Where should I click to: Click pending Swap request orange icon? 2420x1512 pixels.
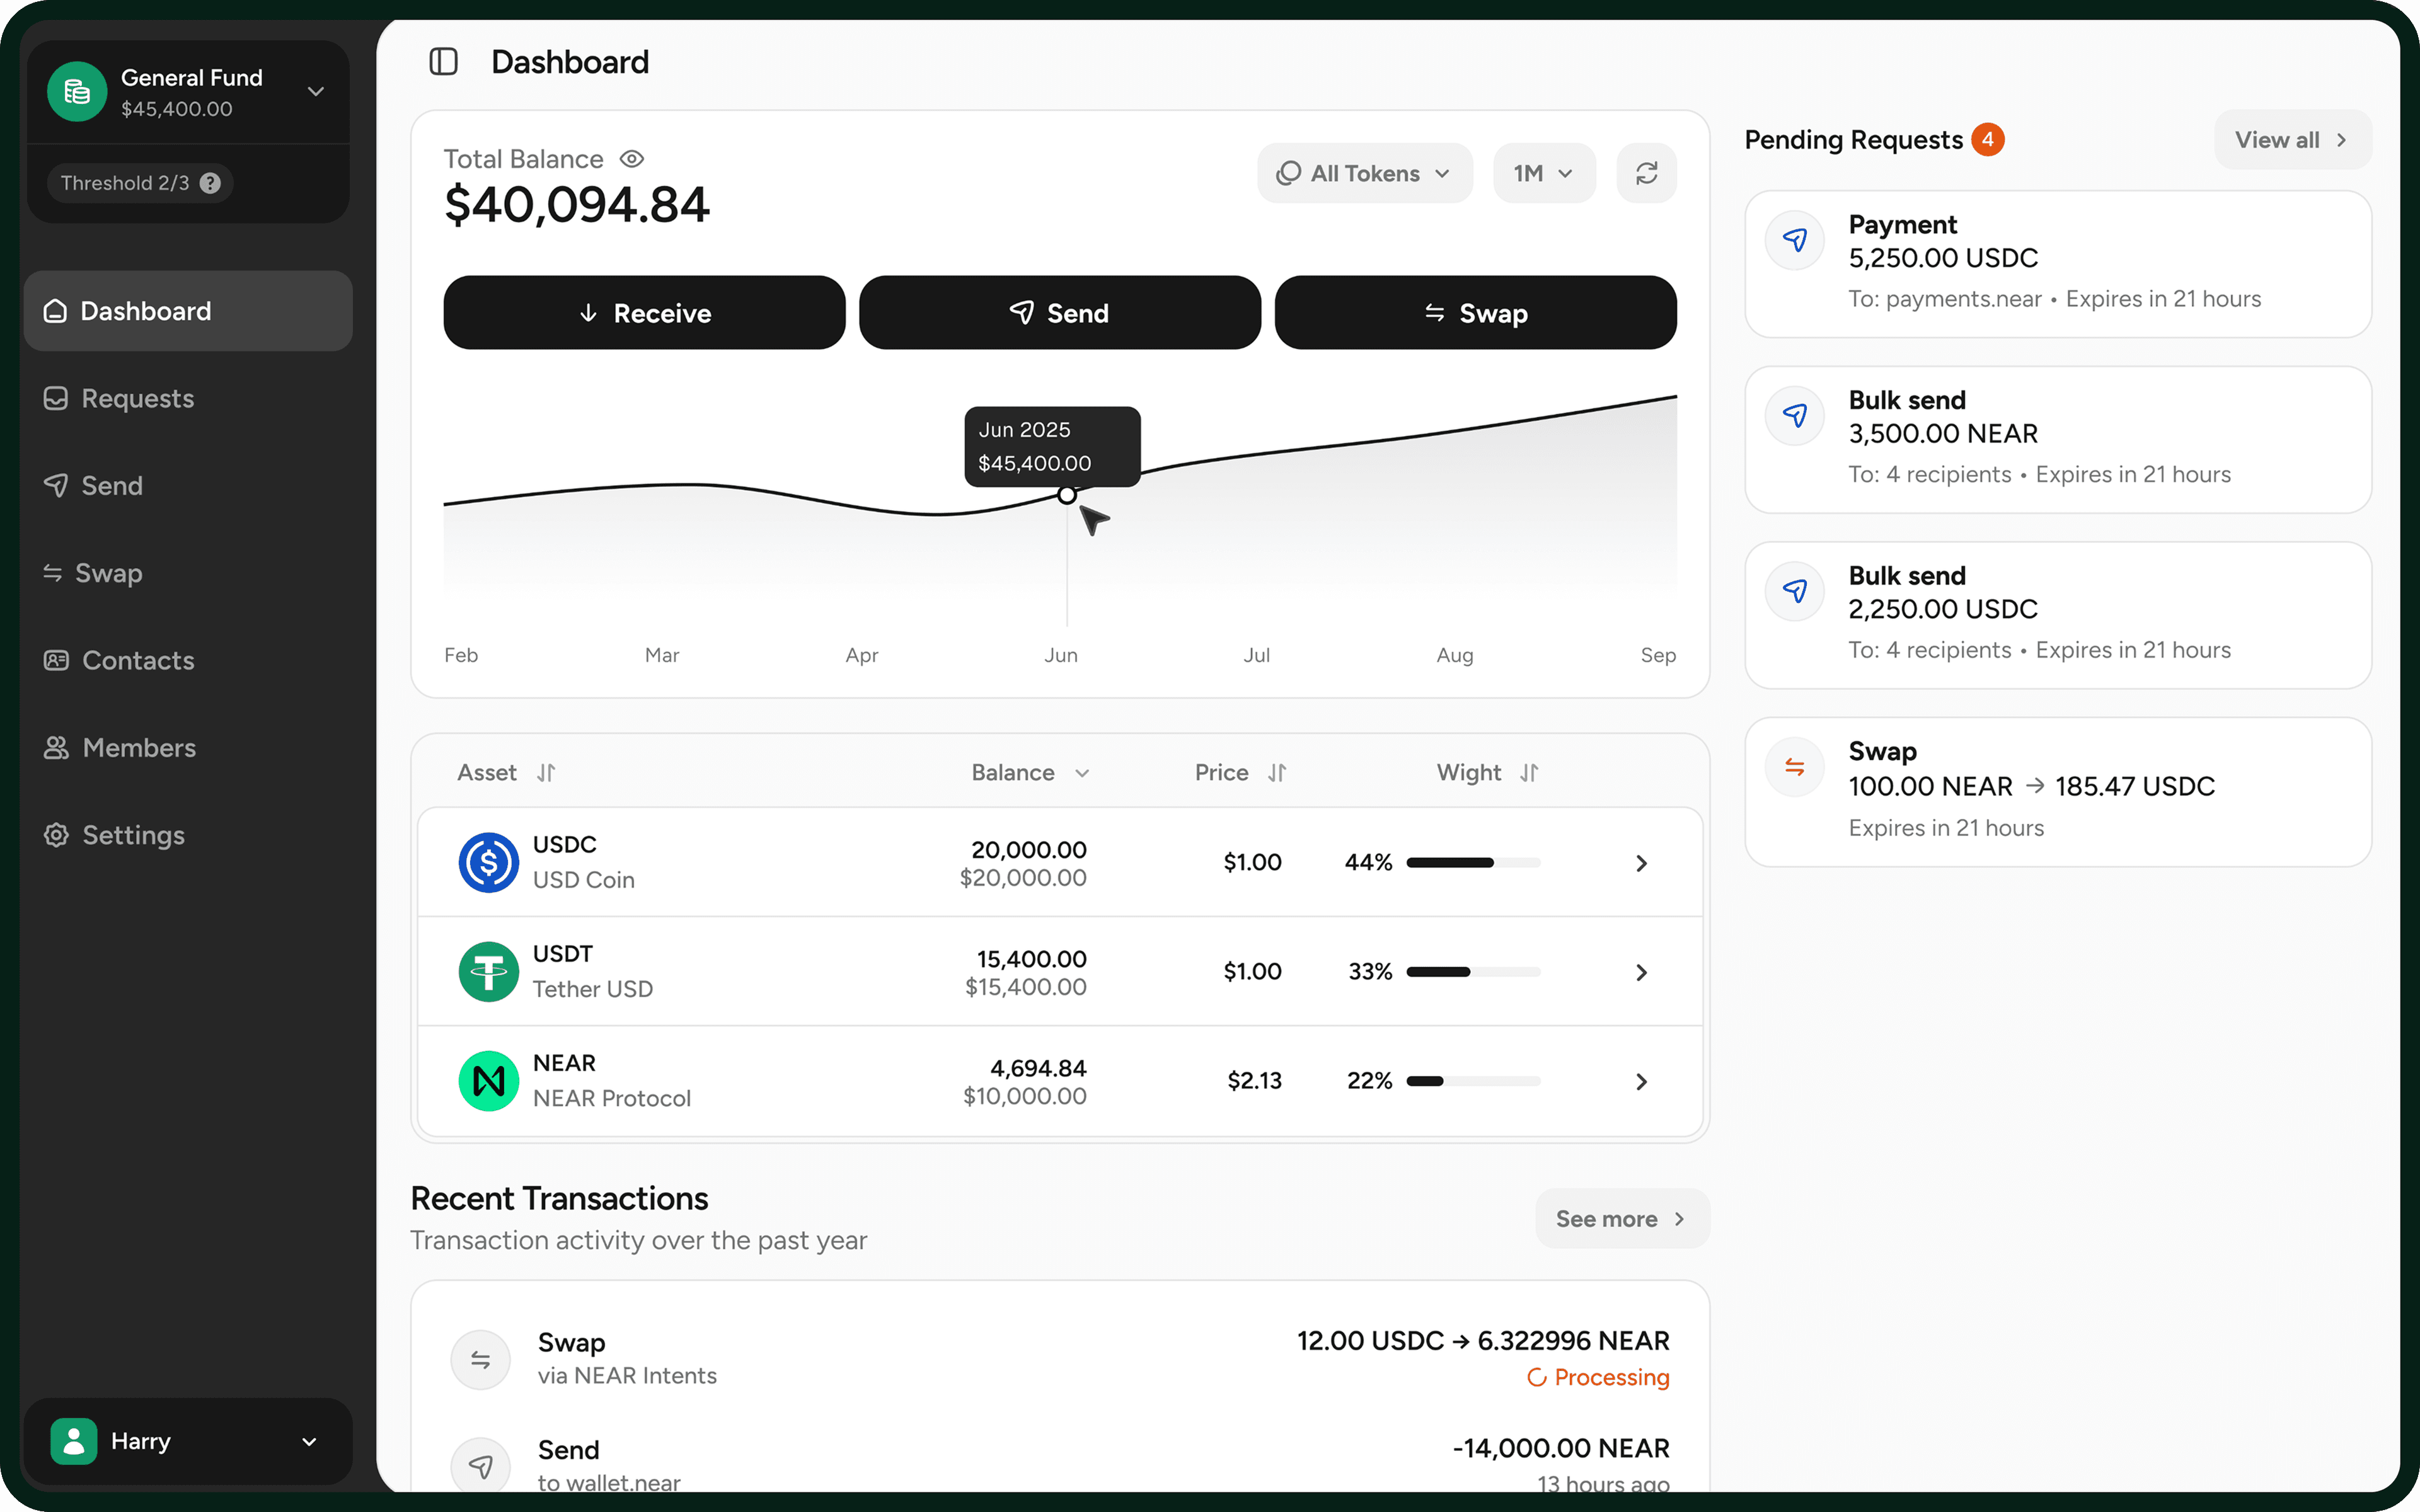(1795, 767)
